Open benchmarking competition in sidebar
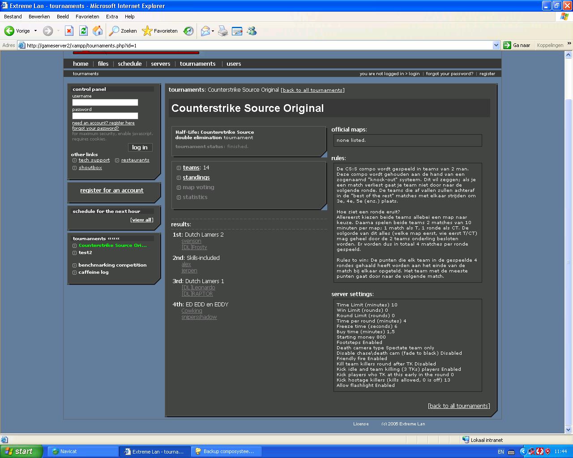The image size is (573, 458). (112, 265)
